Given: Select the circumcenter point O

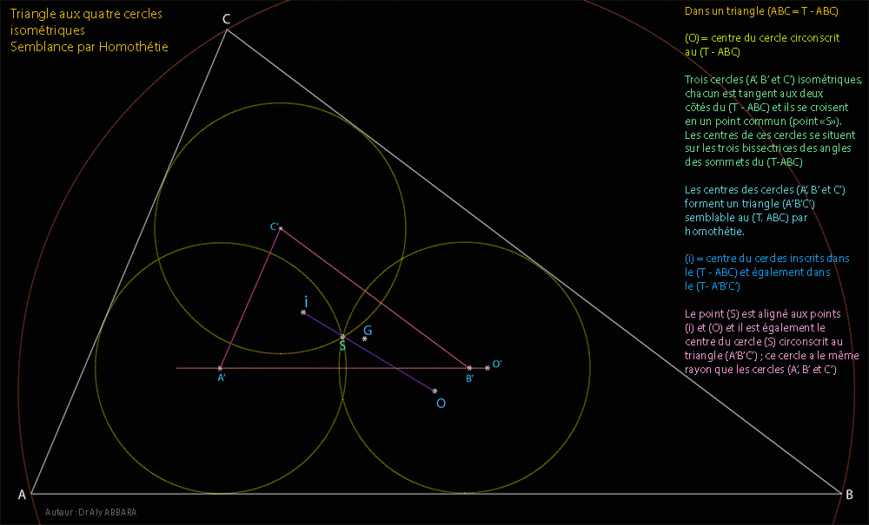Looking at the screenshot, I should (434, 391).
